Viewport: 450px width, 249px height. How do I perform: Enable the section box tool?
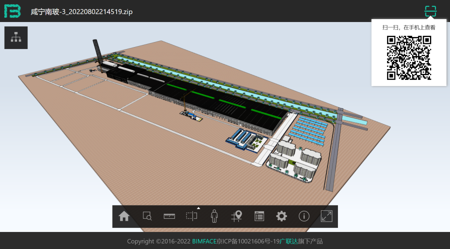point(191,216)
